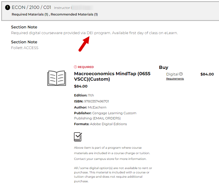
Task: Click the number 1 course badge icon
Action: pyautogui.click(x=7, y=8)
